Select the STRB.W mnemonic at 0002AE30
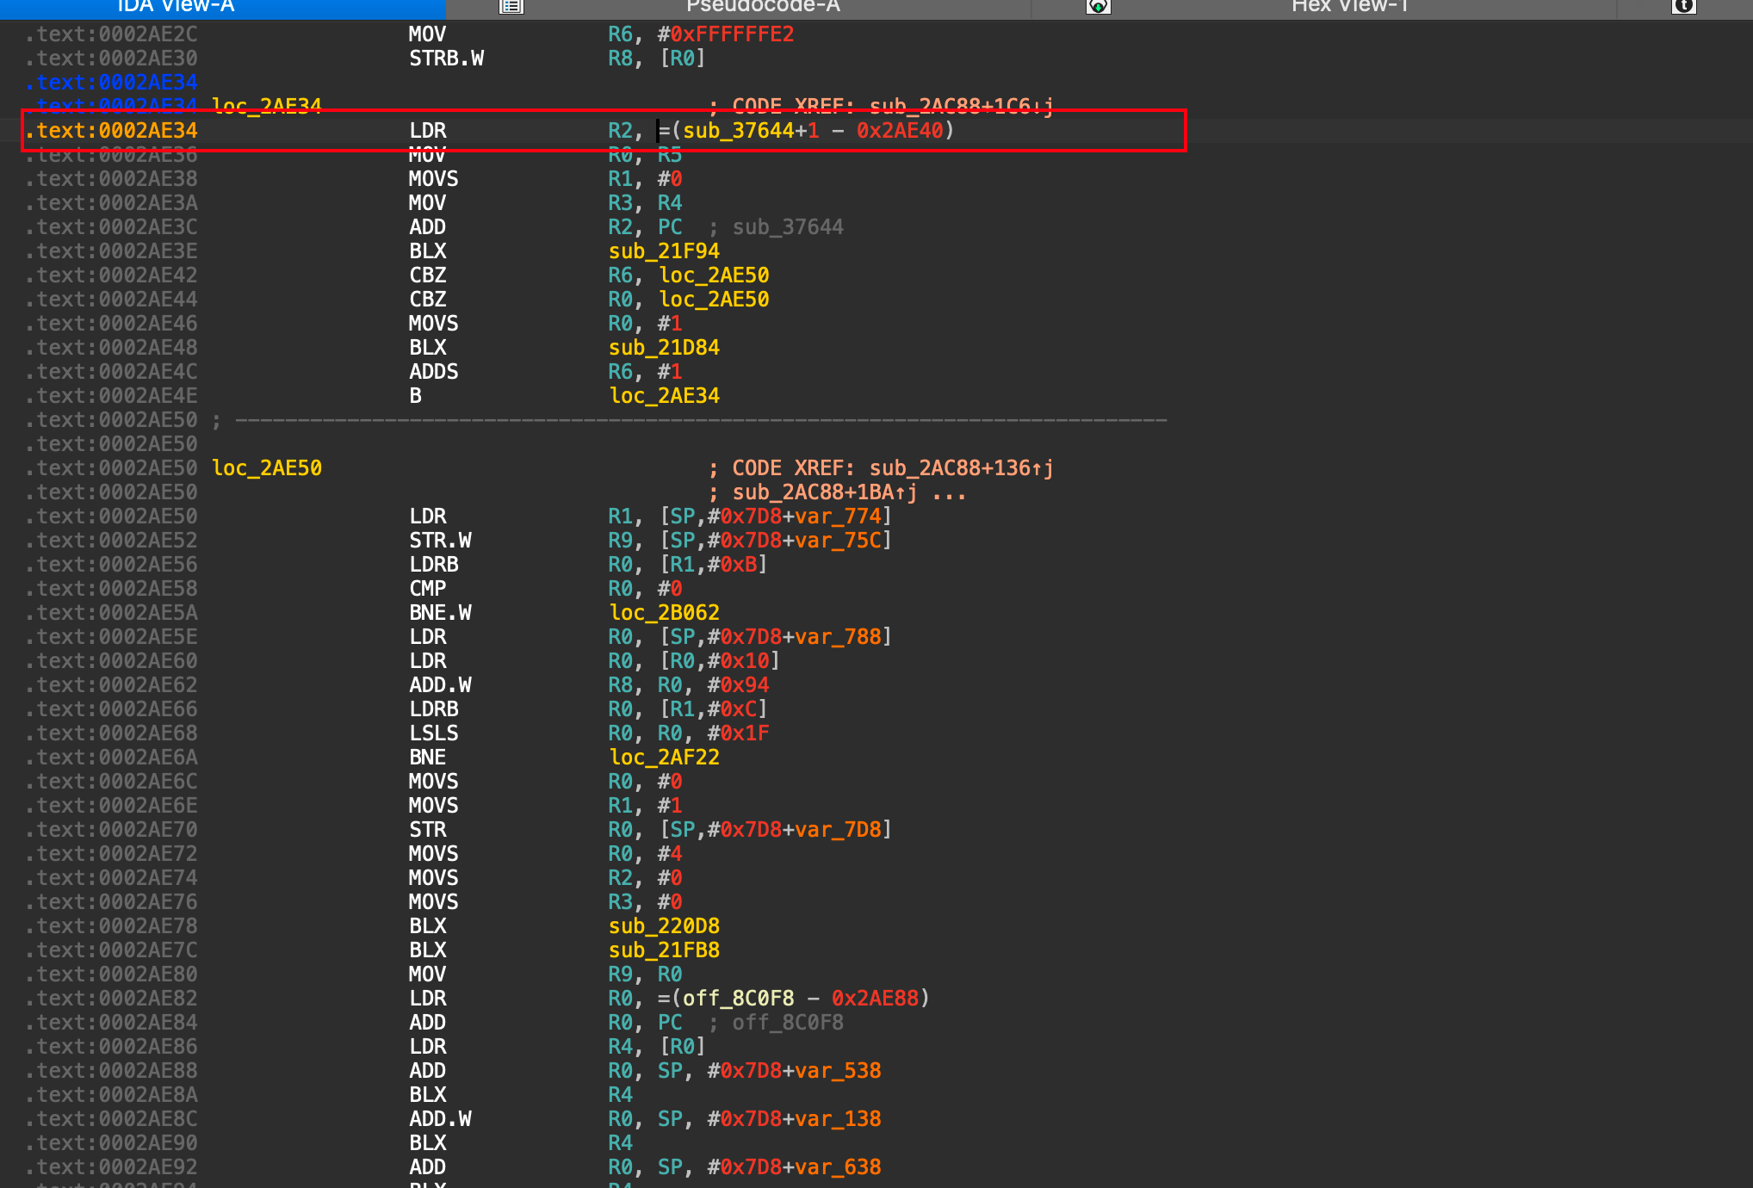 (446, 59)
